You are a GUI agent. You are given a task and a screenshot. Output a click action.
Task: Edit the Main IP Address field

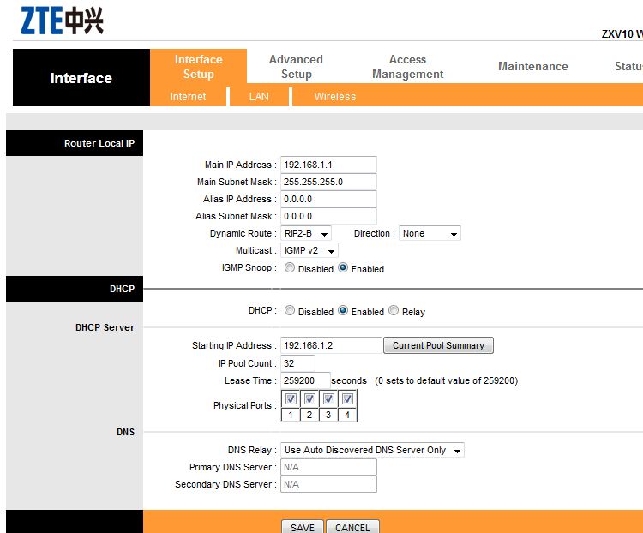(328, 165)
